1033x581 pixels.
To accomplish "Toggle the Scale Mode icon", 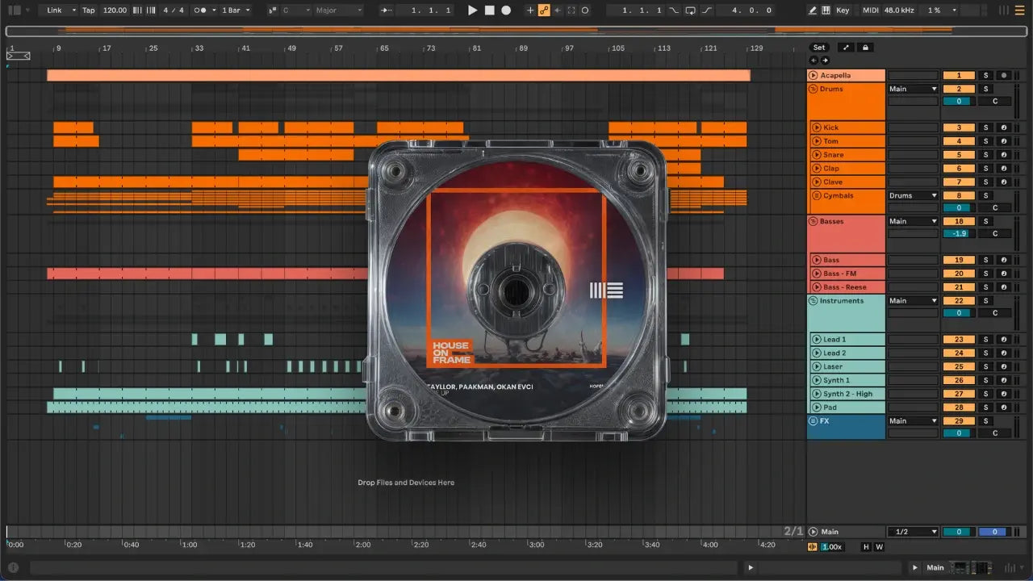I will (271, 10).
